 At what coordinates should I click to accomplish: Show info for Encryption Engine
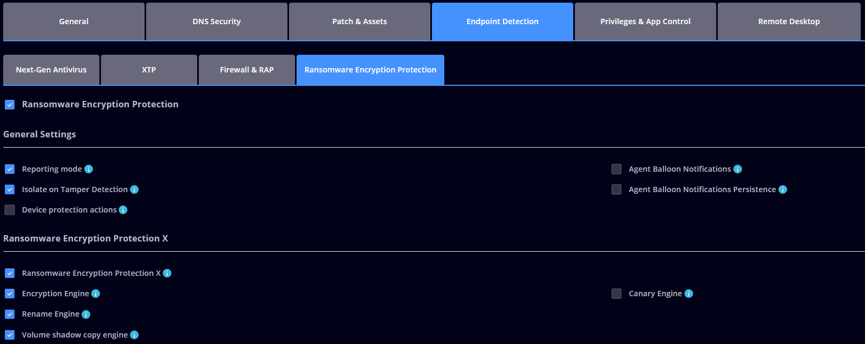[x=96, y=294]
